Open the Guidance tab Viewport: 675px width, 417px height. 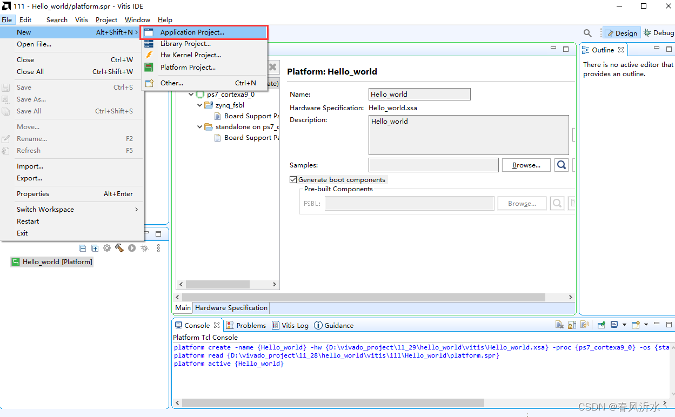pos(334,325)
